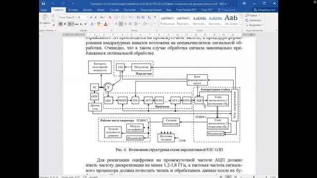Apply the large Заголовок title style

click(231, 20)
